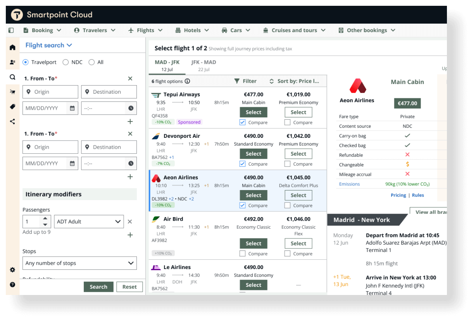476x324 pixels.
Task: Increase passenger count with the stepper
Action: 45,219
